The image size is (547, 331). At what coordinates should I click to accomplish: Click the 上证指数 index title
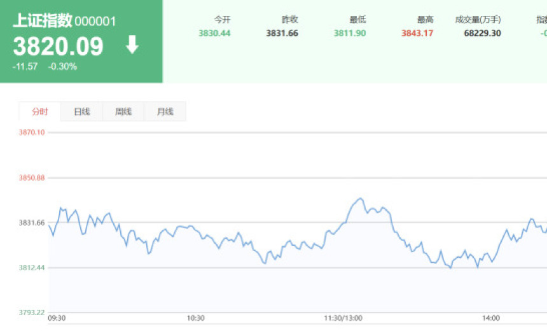tap(42, 20)
